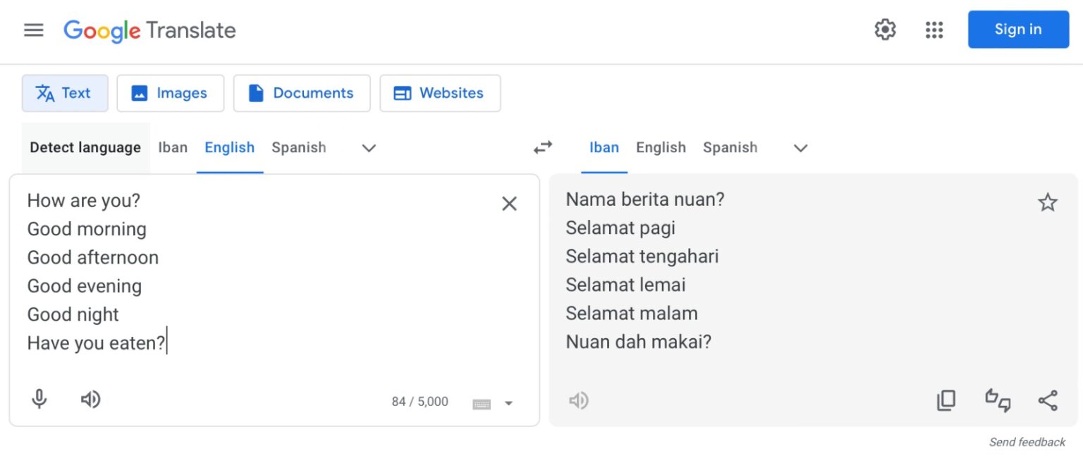Open the Settings gear

point(885,30)
